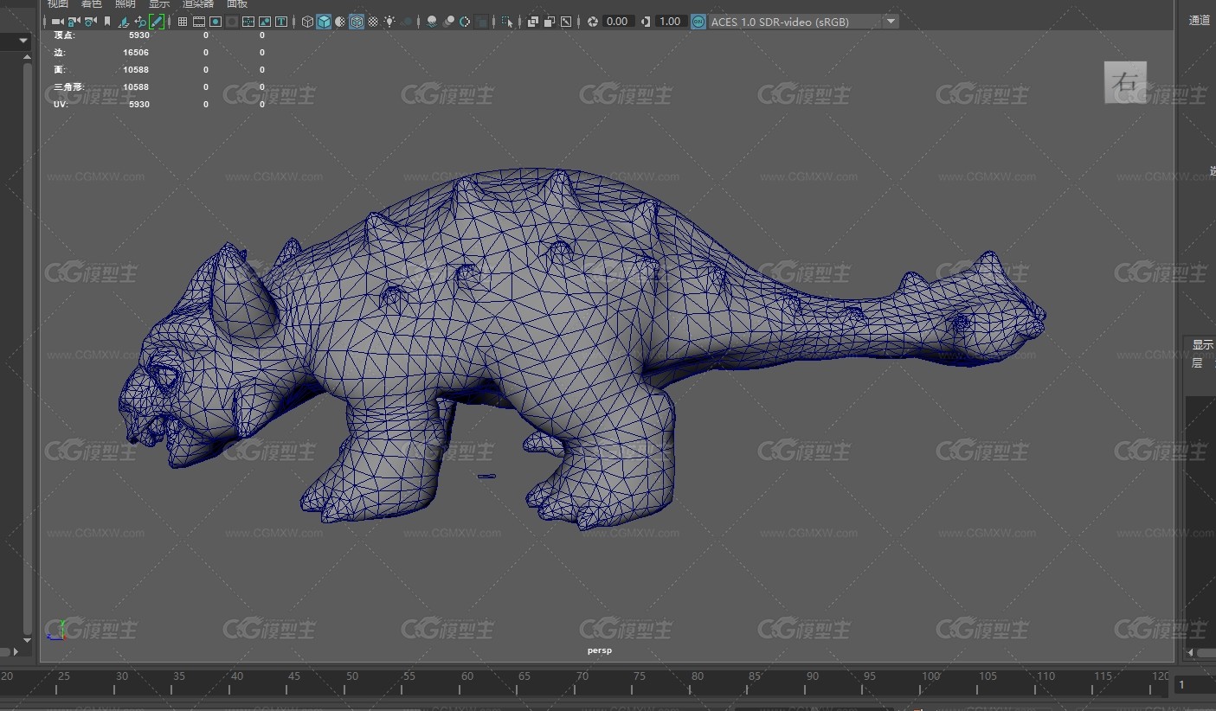Click the XYZ axis gizmo in the viewport corner
The height and width of the screenshot is (711, 1216).
point(56,631)
